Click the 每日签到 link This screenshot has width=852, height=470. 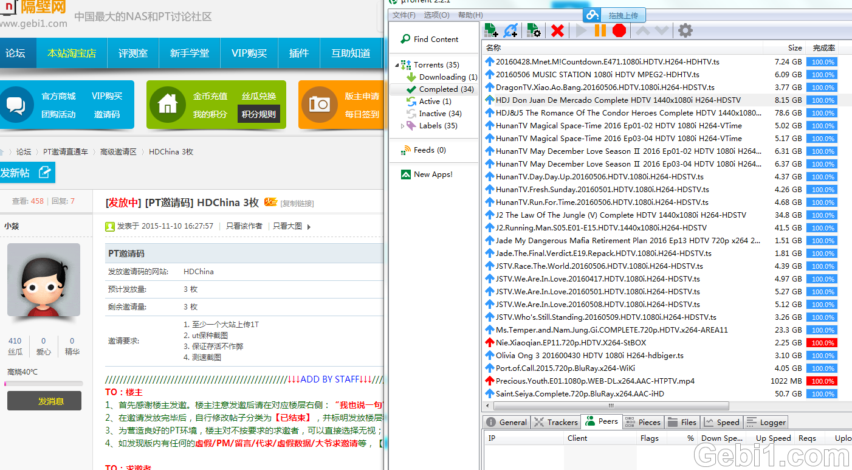coord(362,114)
